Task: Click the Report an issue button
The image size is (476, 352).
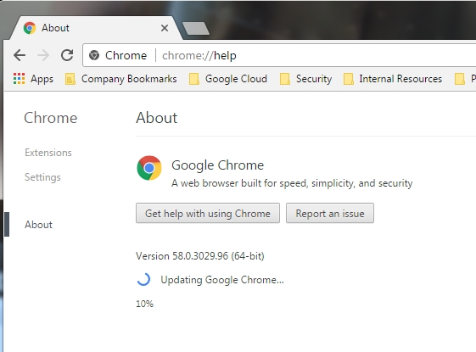Action: pyautogui.click(x=330, y=214)
